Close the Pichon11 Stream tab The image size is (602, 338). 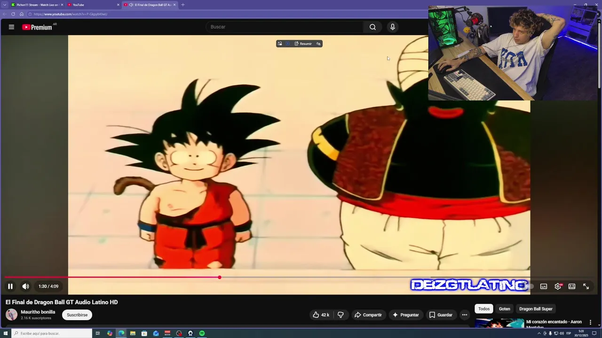(x=62, y=5)
